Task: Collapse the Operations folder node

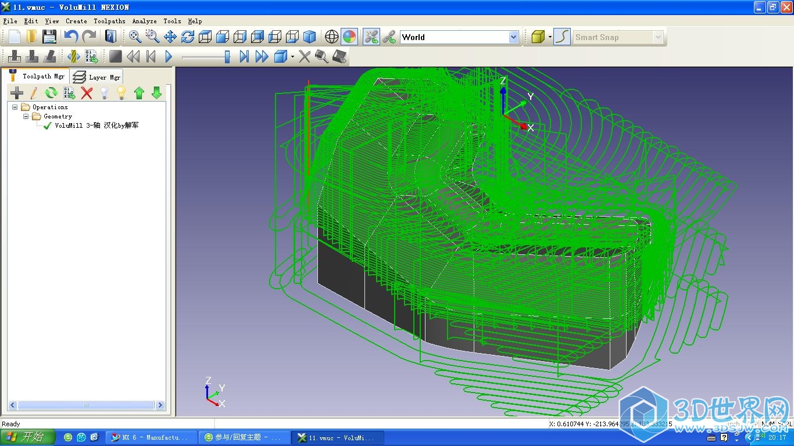Action: pyautogui.click(x=15, y=107)
